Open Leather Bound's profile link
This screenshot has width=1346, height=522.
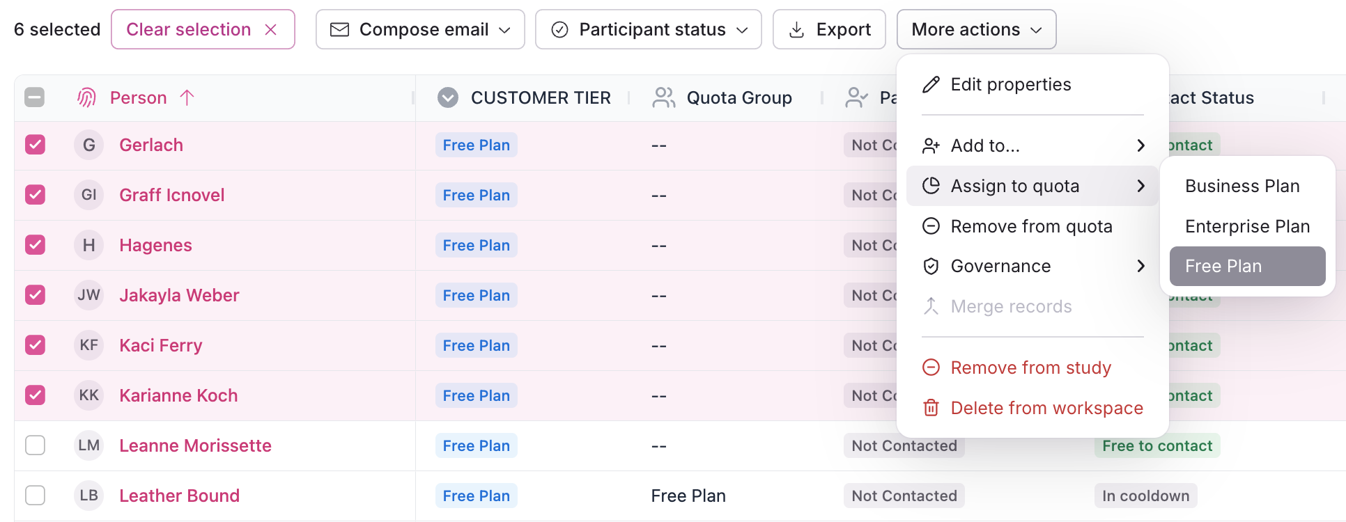pos(179,496)
